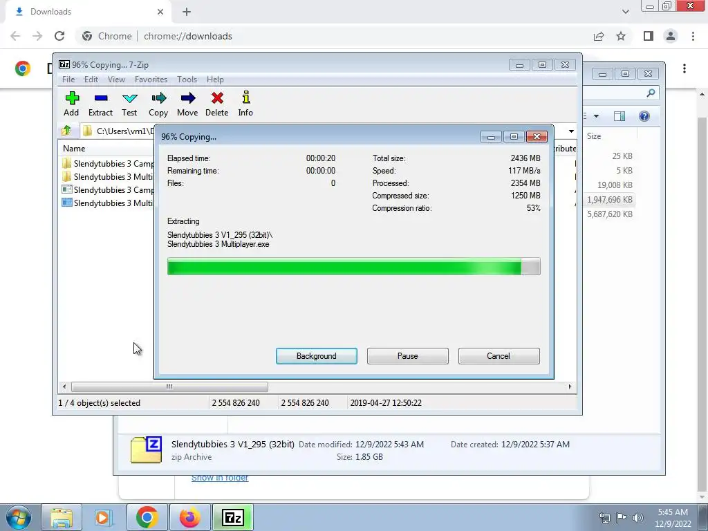The height and width of the screenshot is (531, 708).
Task: Click the 7-Zip taskbar button
Action: [232, 517]
